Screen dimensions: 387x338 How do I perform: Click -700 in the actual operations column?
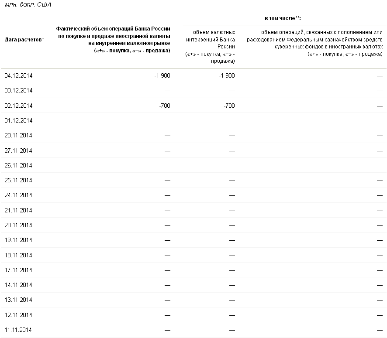[165, 106]
